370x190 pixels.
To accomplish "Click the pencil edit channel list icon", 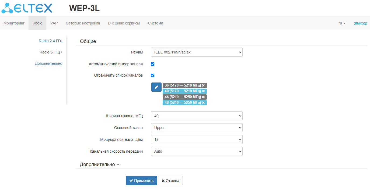I will click(x=156, y=87).
